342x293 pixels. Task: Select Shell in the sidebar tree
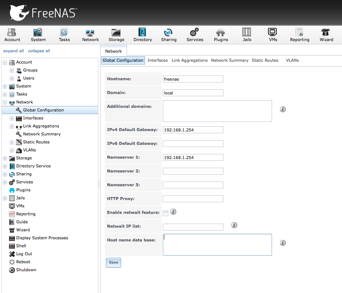coord(21,246)
